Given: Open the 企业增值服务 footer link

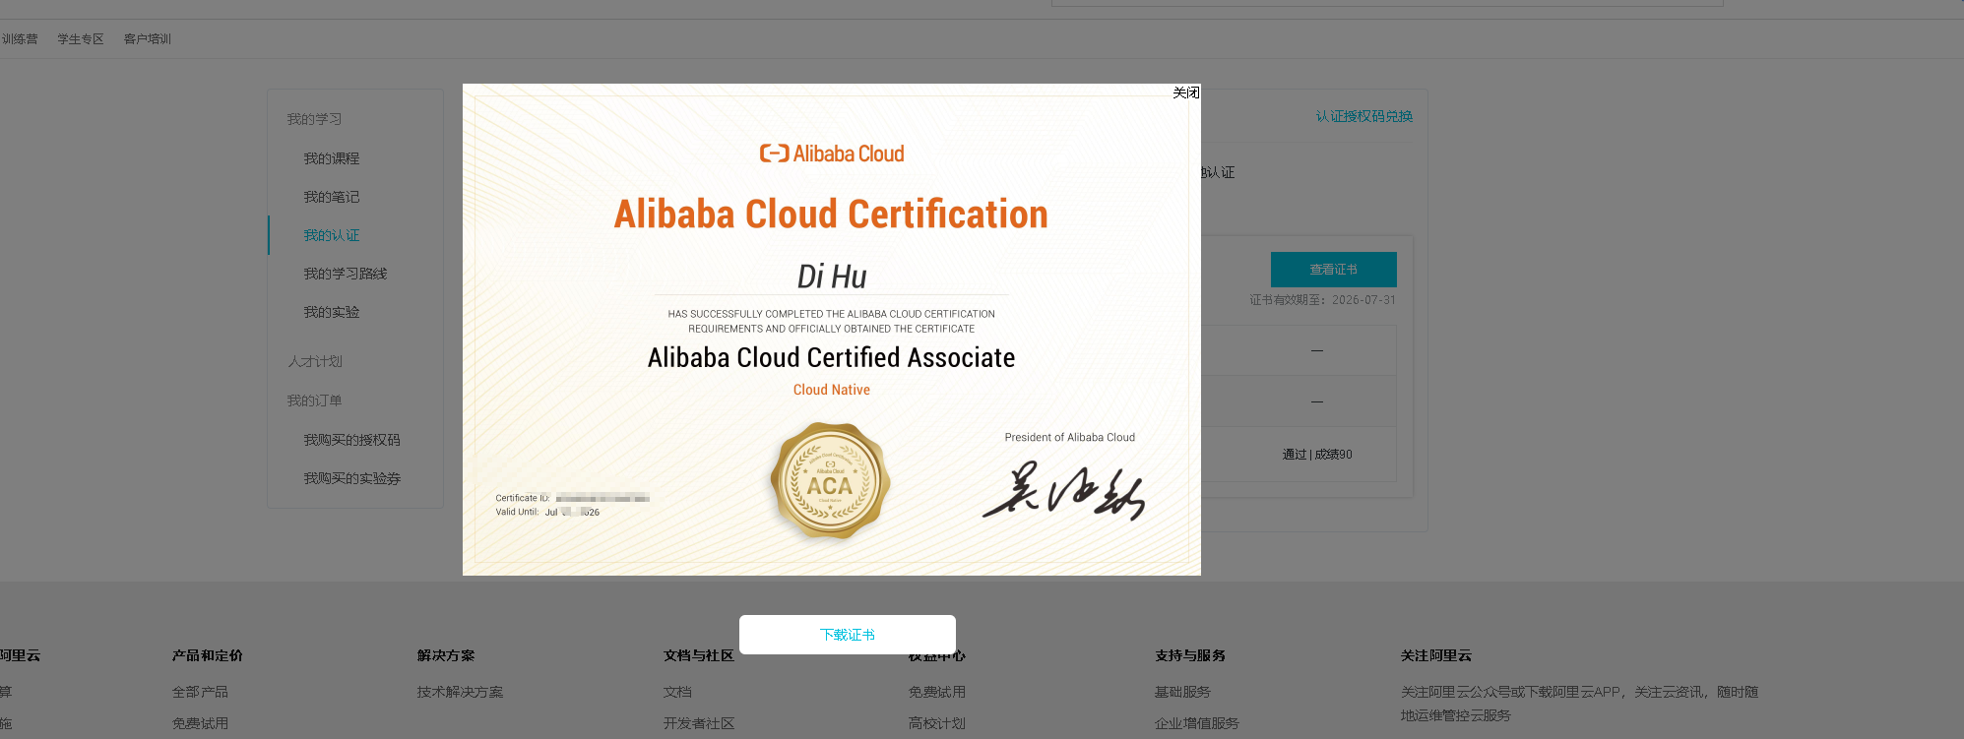Looking at the screenshot, I should point(1197,723).
